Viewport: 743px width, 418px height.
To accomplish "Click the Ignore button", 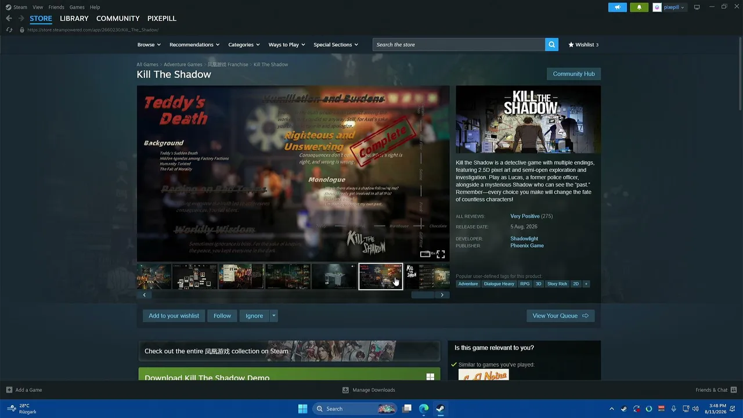I will point(254,316).
